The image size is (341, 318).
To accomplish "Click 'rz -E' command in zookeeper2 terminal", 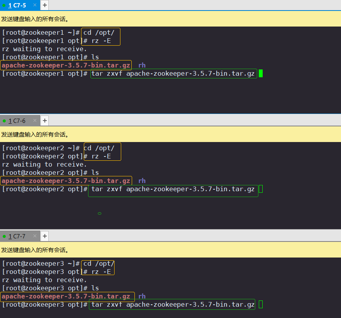I will click(x=101, y=156).
